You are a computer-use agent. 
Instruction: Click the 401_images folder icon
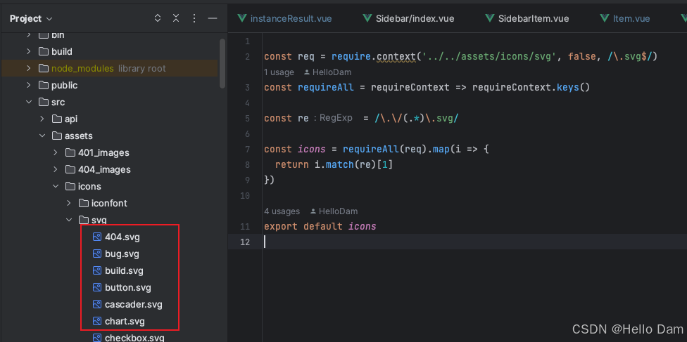(70, 152)
